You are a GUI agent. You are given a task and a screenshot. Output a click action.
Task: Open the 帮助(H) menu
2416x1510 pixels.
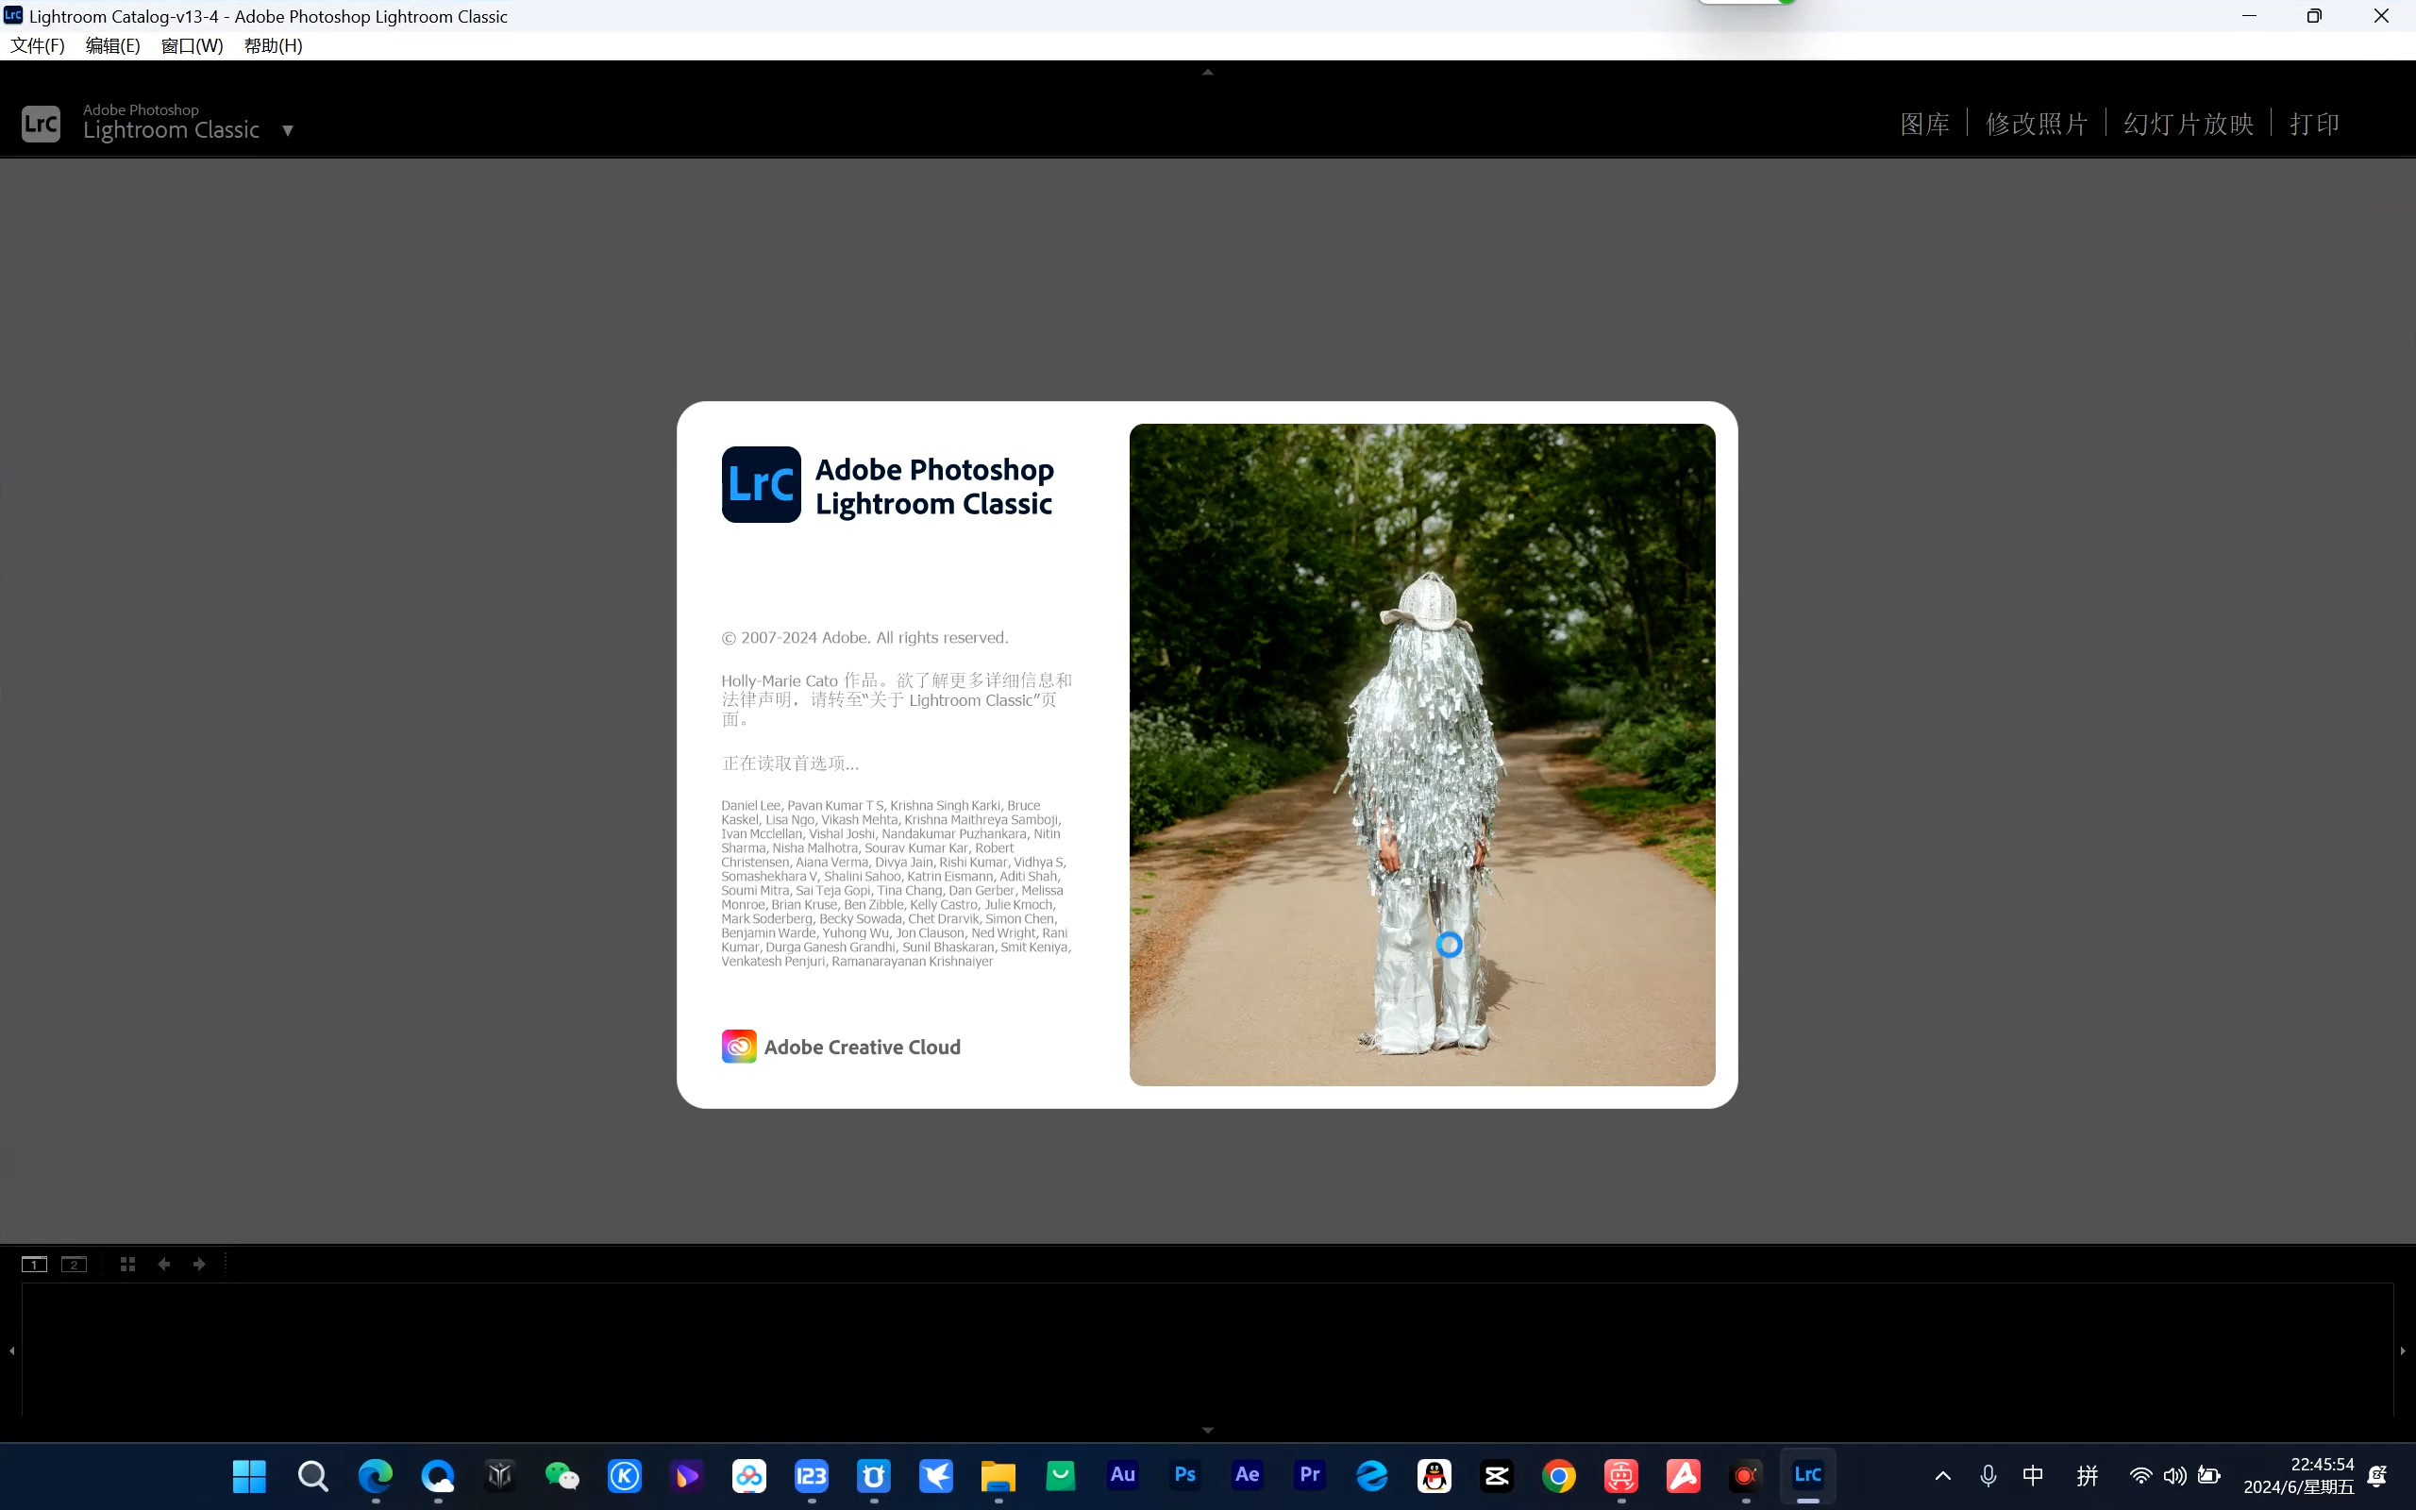[273, 46]
